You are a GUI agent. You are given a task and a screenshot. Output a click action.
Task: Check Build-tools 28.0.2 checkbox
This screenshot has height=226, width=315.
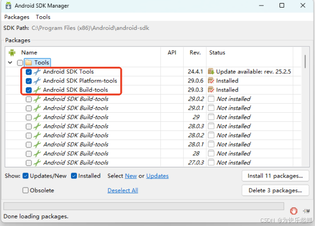(x=29, y=135)
